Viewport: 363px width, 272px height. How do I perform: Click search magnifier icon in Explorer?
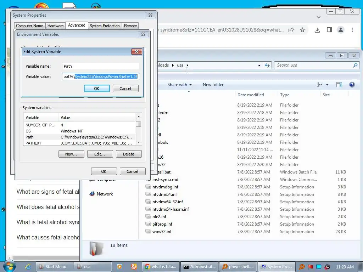pyautogui.click(x=355, y=66)
